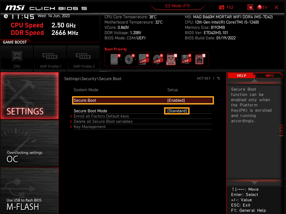286x214 pixels.
Task: Enable XMP Profile 1
Action: click(x=50, y=58)
